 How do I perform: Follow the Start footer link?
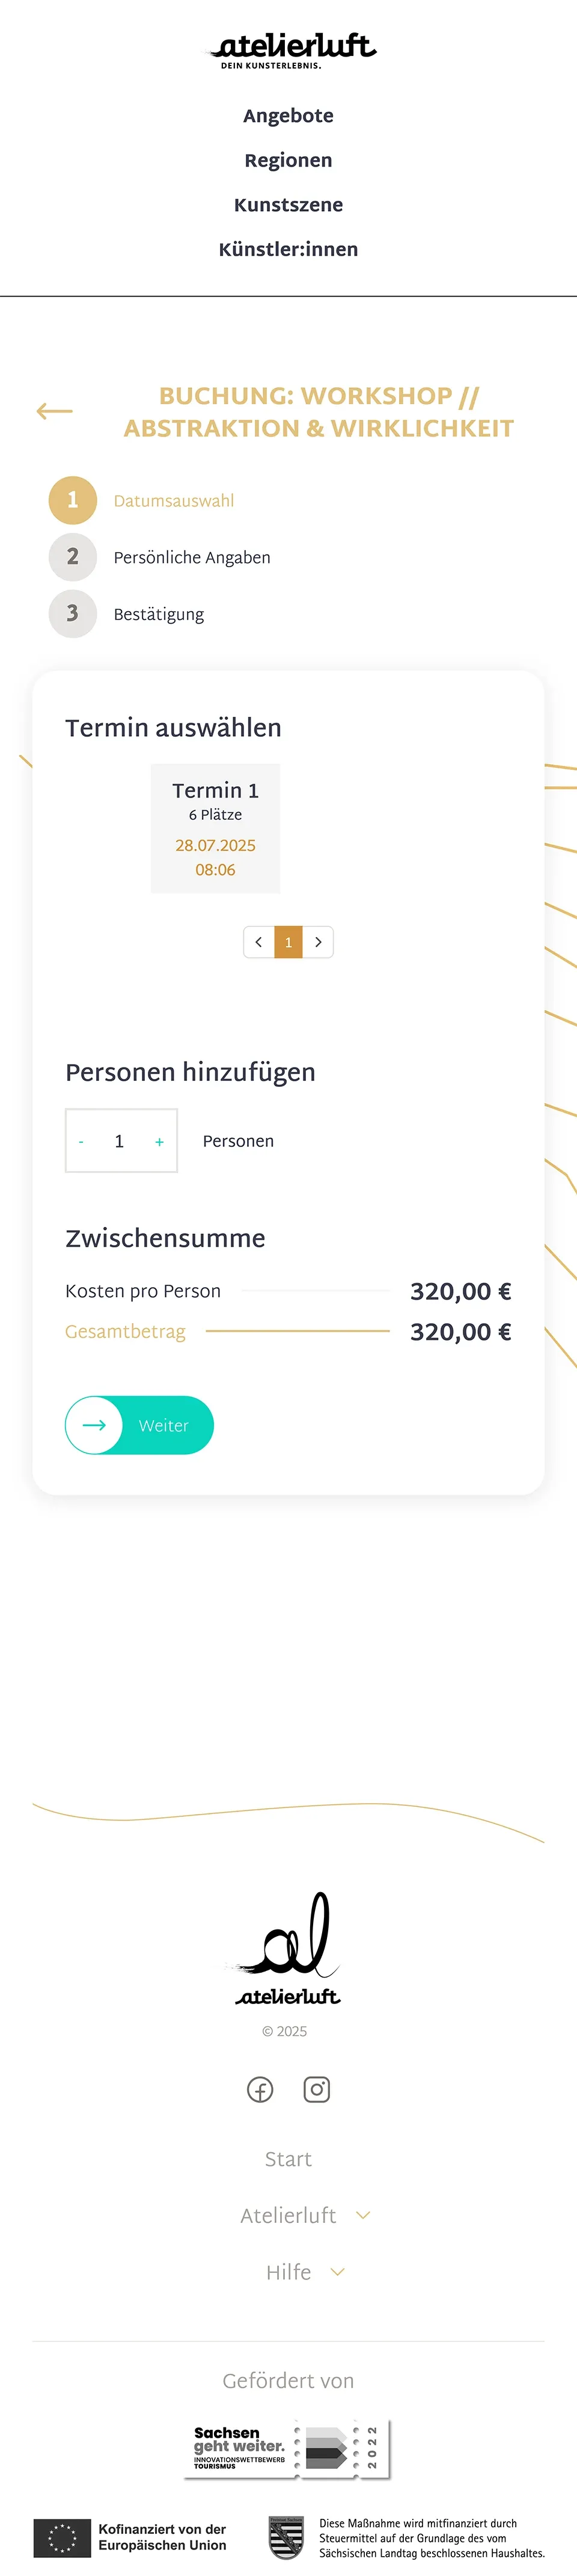288,2159
